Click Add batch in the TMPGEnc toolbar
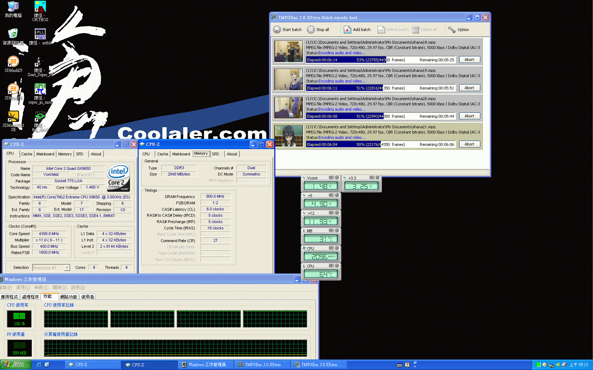Viewport: 593px width, 370px height. point(357,30)
